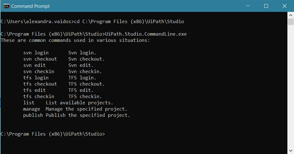The height and width of the screenshot is (154, 294).
Task: Click the 'C:\Users\alexandra.vaidos>' prompt text
Action: [x=37, y=22]
